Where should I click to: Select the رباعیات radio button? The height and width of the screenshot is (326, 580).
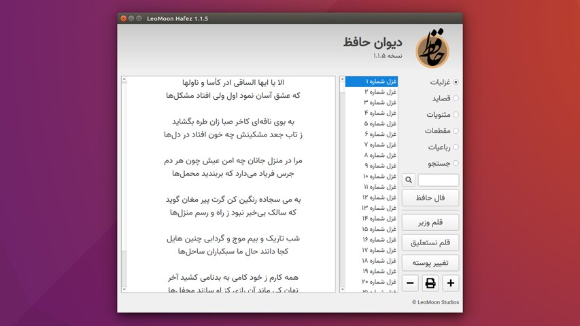[x=456, y=147]
